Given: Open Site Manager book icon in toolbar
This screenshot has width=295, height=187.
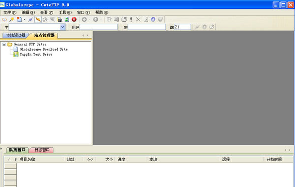Looking at the screenshot, I should tap(4, 19).
